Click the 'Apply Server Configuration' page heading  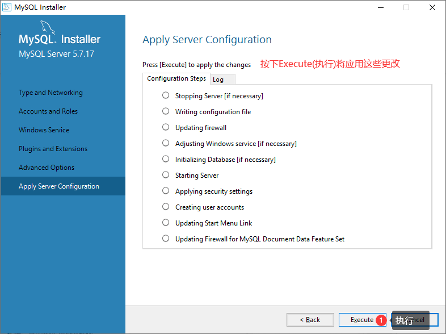point(207,40)
